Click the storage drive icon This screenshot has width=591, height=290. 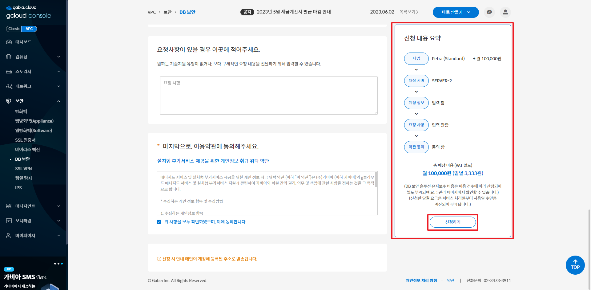9,72
